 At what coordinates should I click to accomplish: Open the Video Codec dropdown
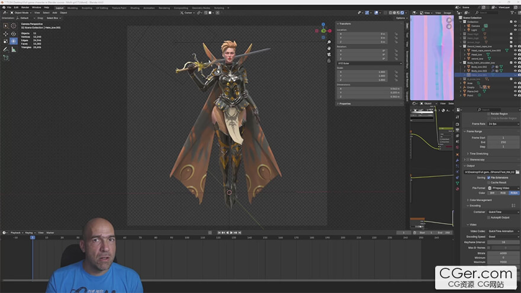[x=503, y=231]
